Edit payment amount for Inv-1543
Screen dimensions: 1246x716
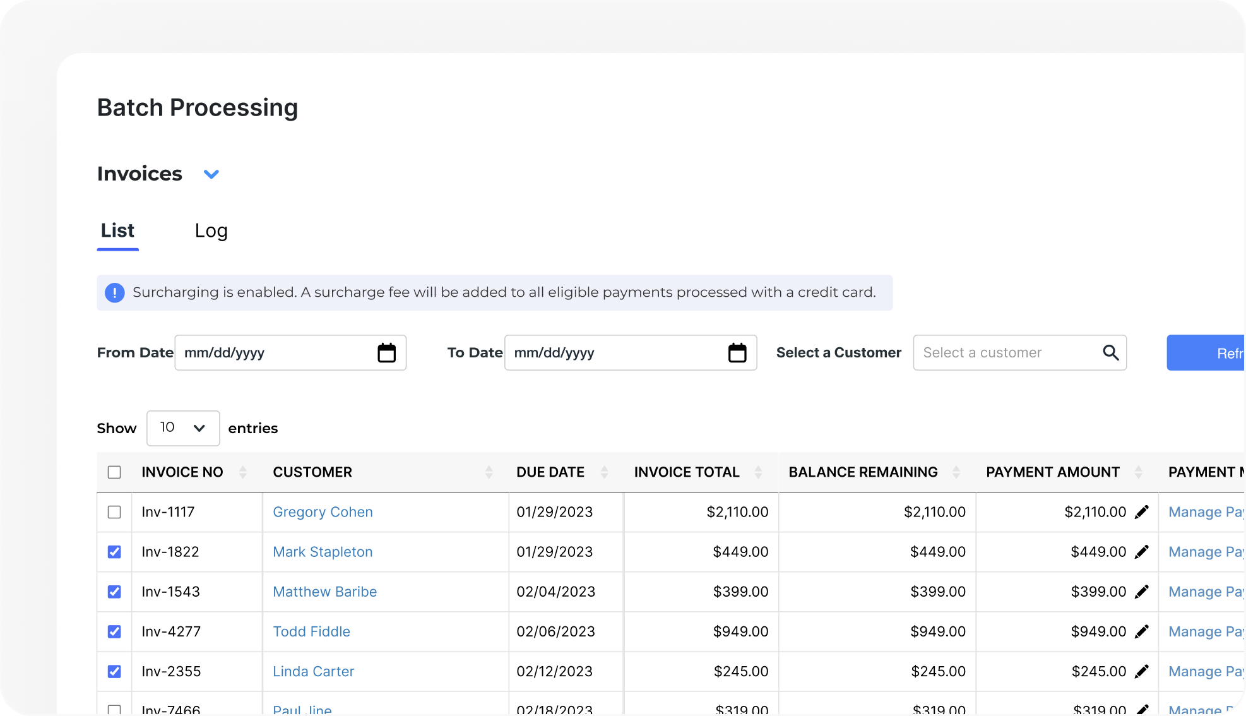coord(1142,592)
